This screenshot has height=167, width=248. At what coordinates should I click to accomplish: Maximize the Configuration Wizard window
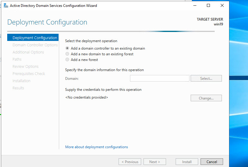(208, 5)
